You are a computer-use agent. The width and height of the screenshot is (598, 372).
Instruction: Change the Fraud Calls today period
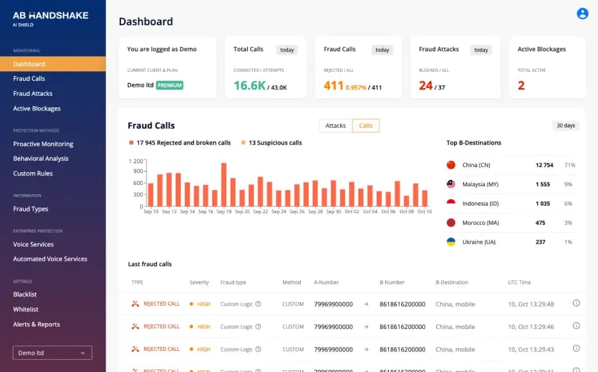click(x=382, y=50)
